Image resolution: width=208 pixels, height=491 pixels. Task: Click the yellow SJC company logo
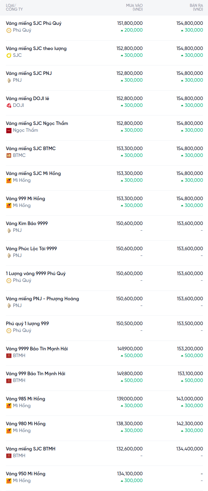pos(9,55)
